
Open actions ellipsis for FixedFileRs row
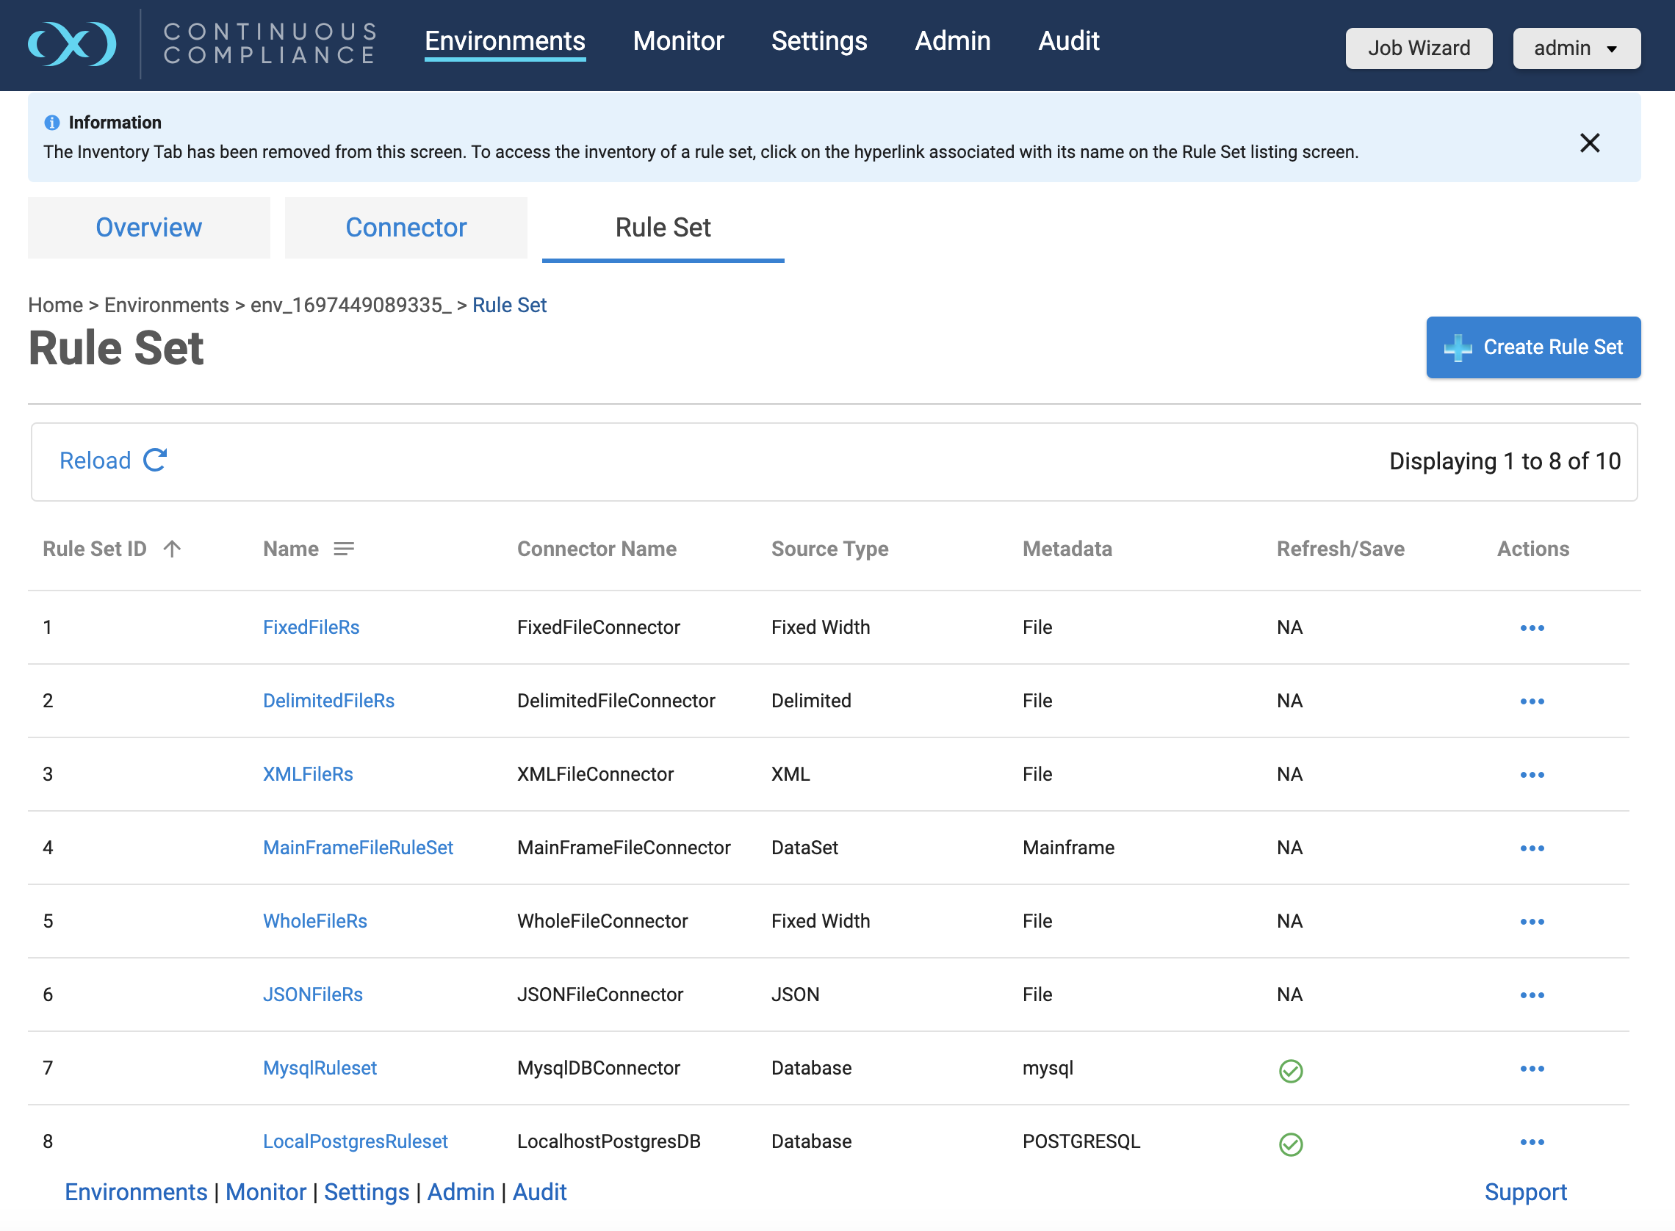pyautogui.click(x=1531, y=628)
